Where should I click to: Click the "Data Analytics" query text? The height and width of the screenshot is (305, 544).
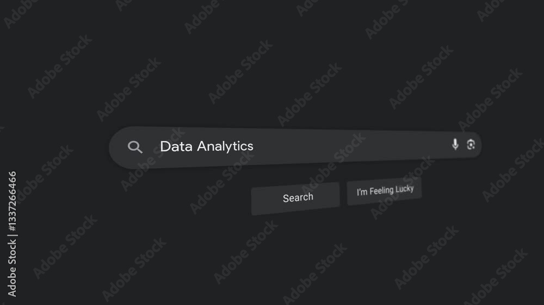tap(207, 147)
